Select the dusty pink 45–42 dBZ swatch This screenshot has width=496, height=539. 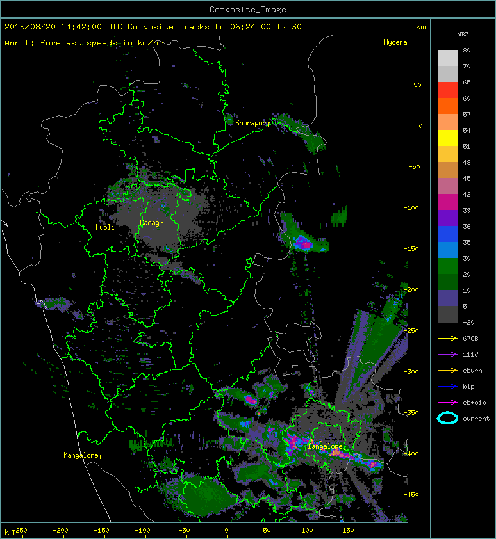click(x=447, y=186)
